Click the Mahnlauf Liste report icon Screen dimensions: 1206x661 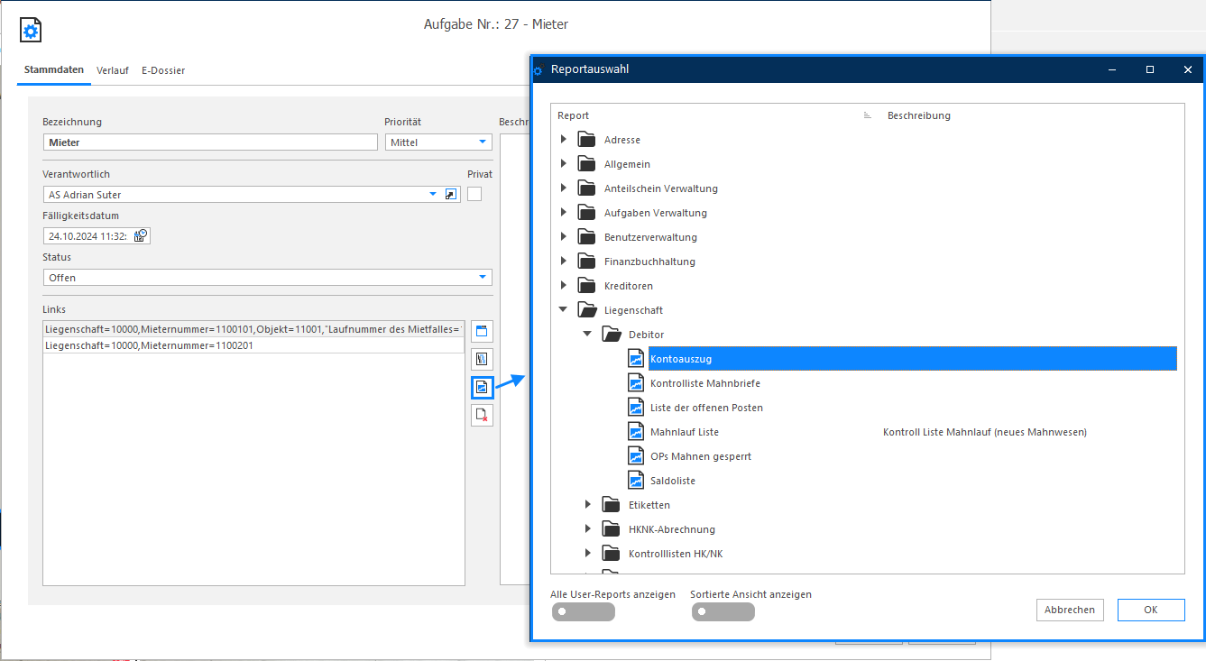637,432
